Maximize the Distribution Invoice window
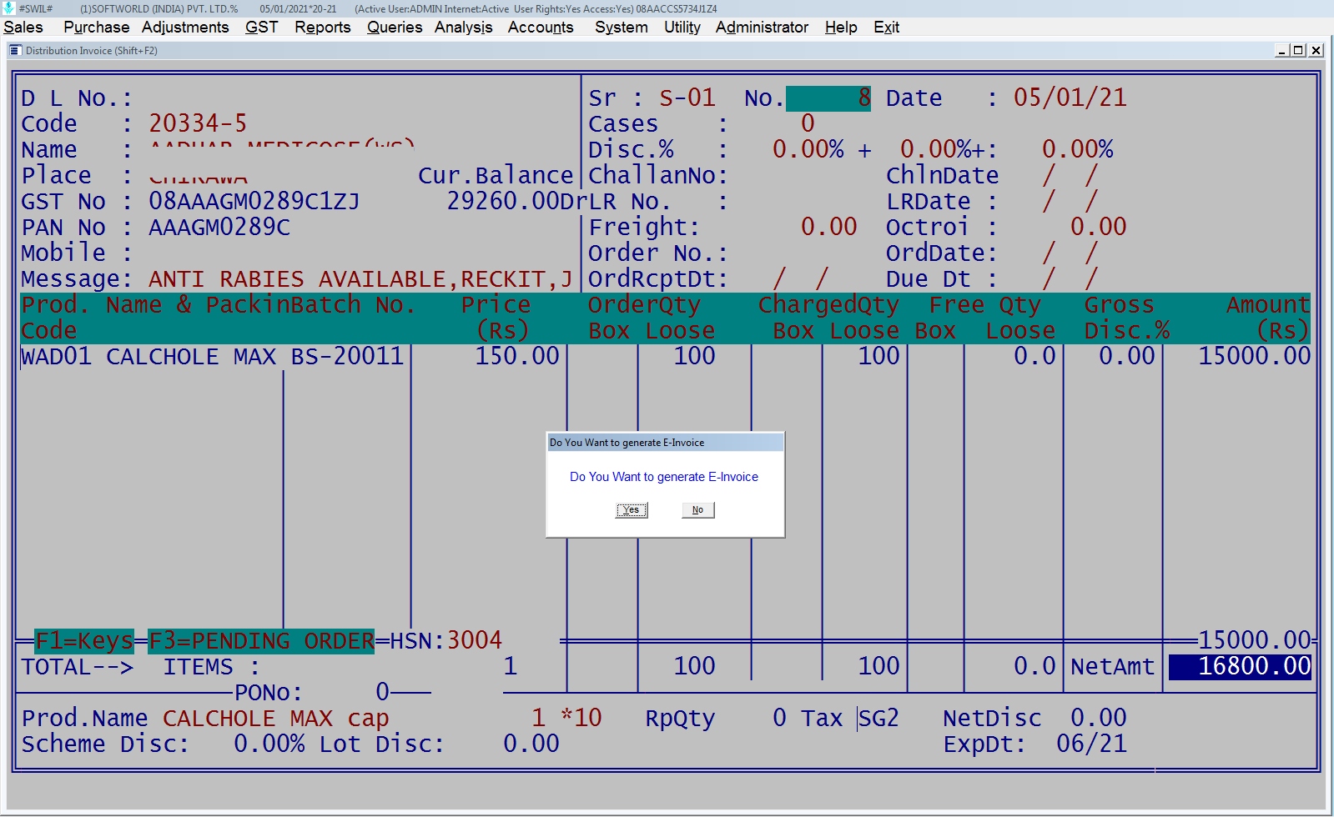Image resolution: width=1334 pixels, height=817 pixels. click(1298, 51)
